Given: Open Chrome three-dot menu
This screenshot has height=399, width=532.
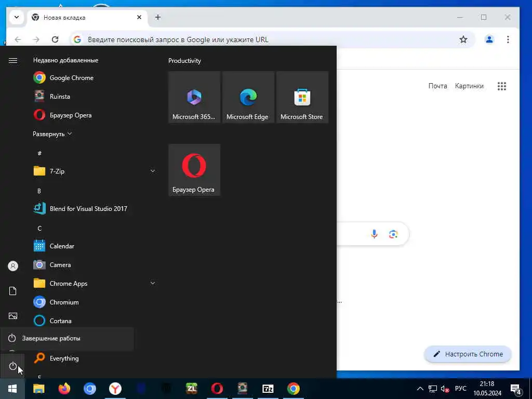Looking at the screenshot, I should click(508, 39).
